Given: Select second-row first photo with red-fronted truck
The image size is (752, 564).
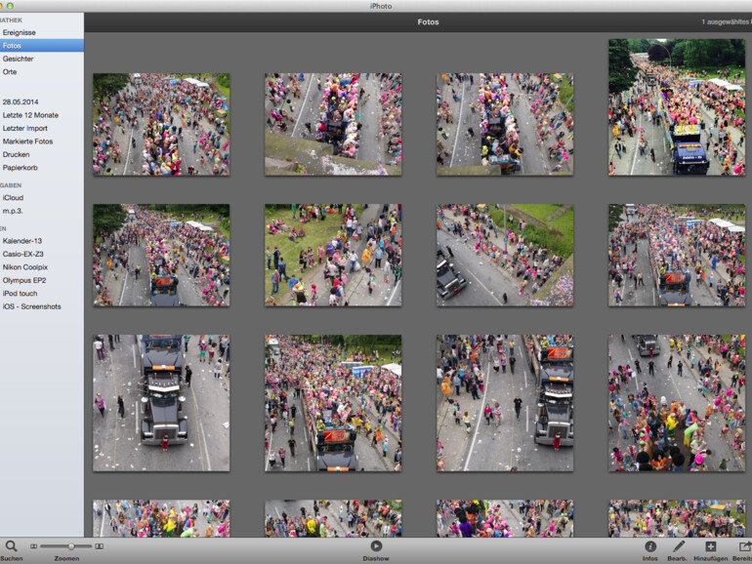Looking at the screenshot, I should pos(161,256).
